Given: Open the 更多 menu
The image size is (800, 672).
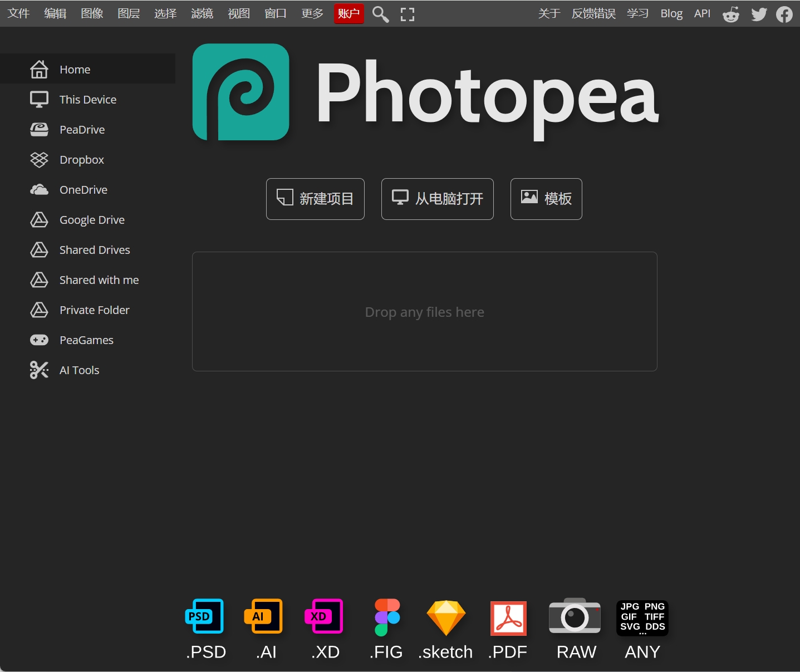Looking at the screenshot, I should click(x=312, y=13).
